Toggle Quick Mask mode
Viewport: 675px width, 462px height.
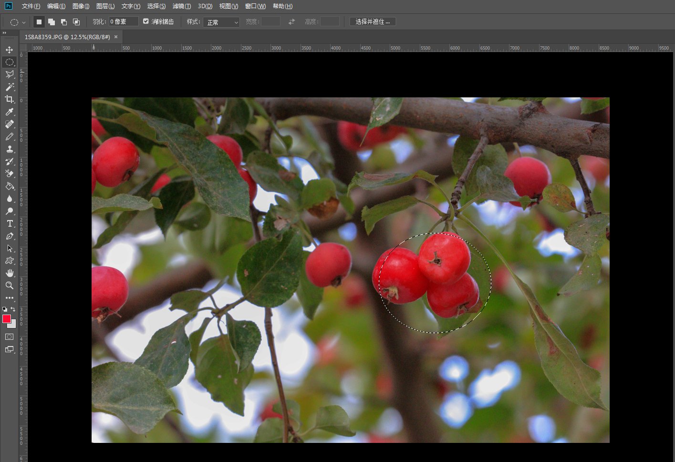[9, 337]
